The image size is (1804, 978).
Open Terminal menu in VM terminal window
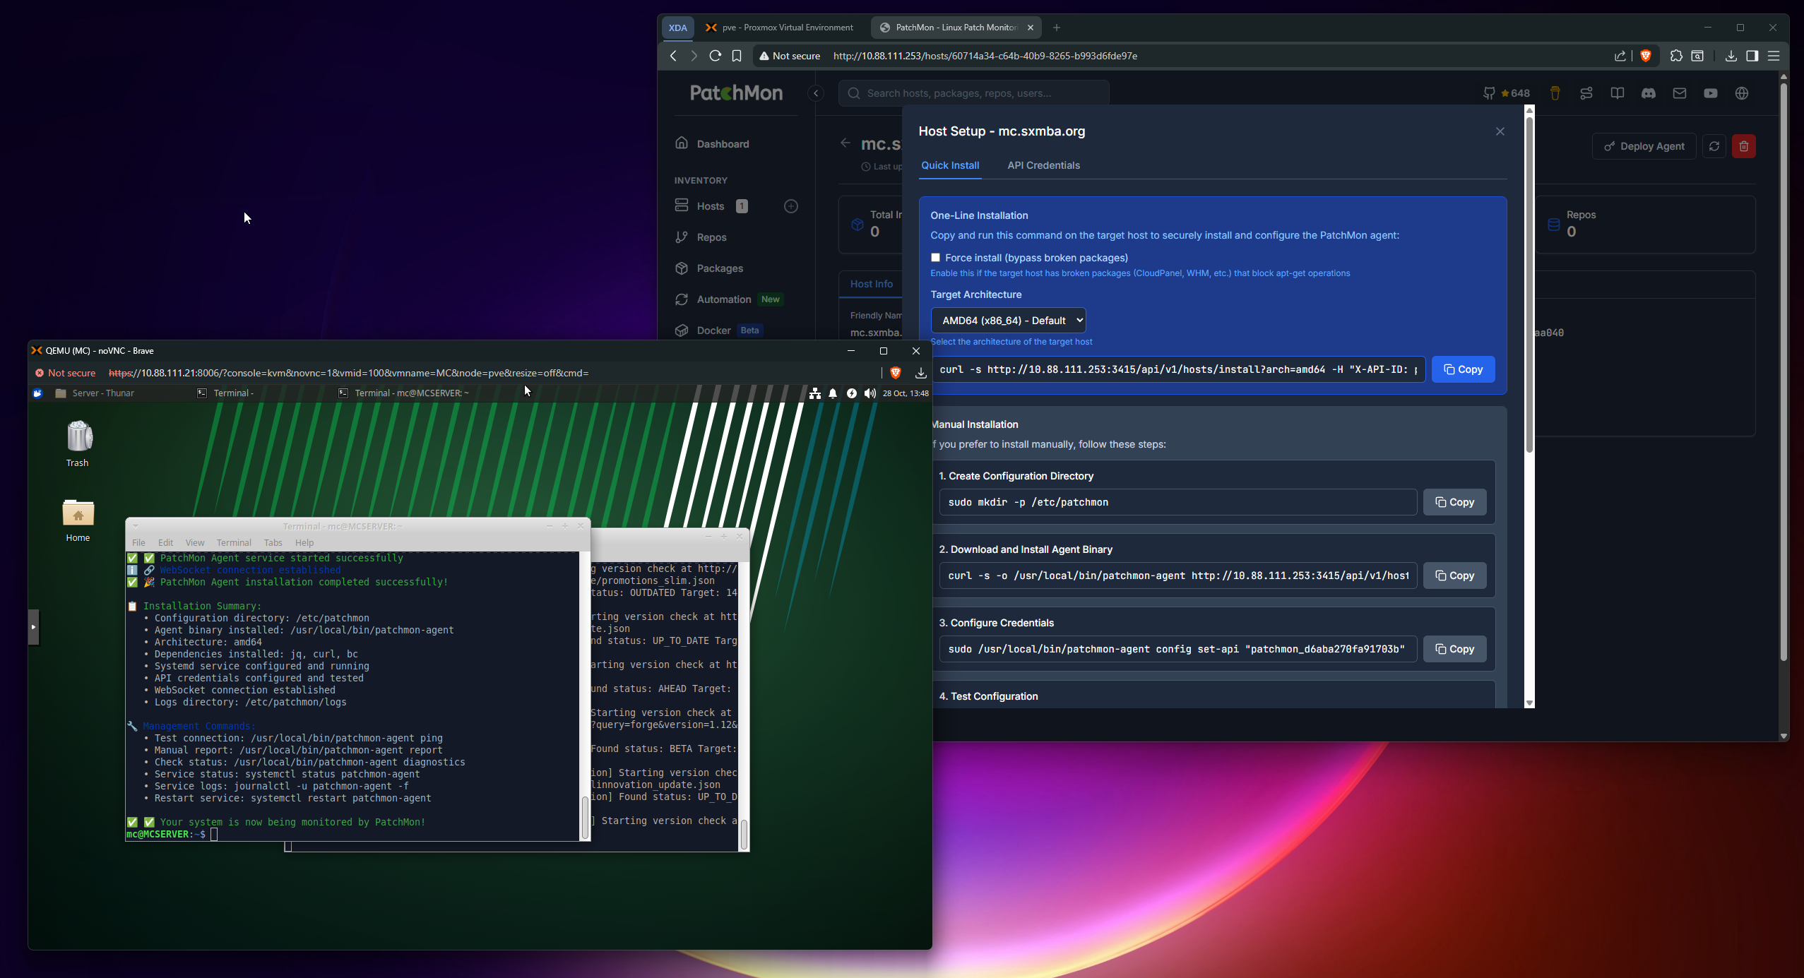pyautogui.click(x=234, y=543)
